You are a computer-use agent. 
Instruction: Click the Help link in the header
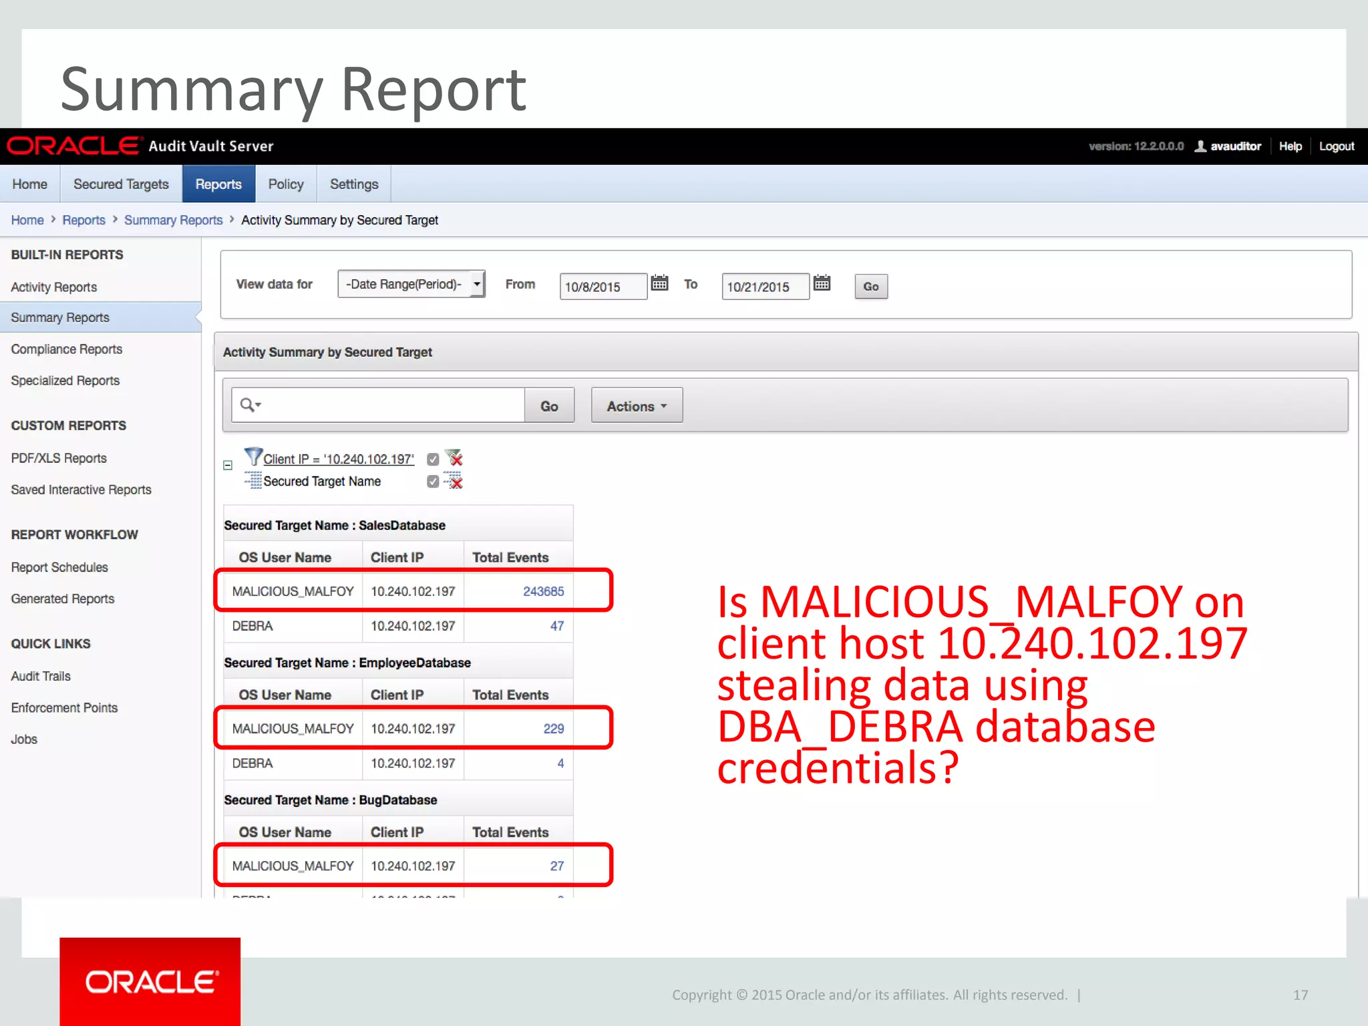[x=1290, y=146]
